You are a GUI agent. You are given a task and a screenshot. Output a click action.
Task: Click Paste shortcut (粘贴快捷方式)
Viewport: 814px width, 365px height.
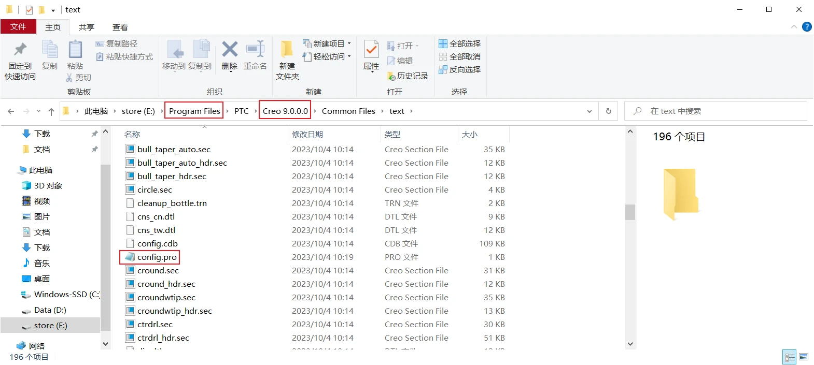coord(124,57)
